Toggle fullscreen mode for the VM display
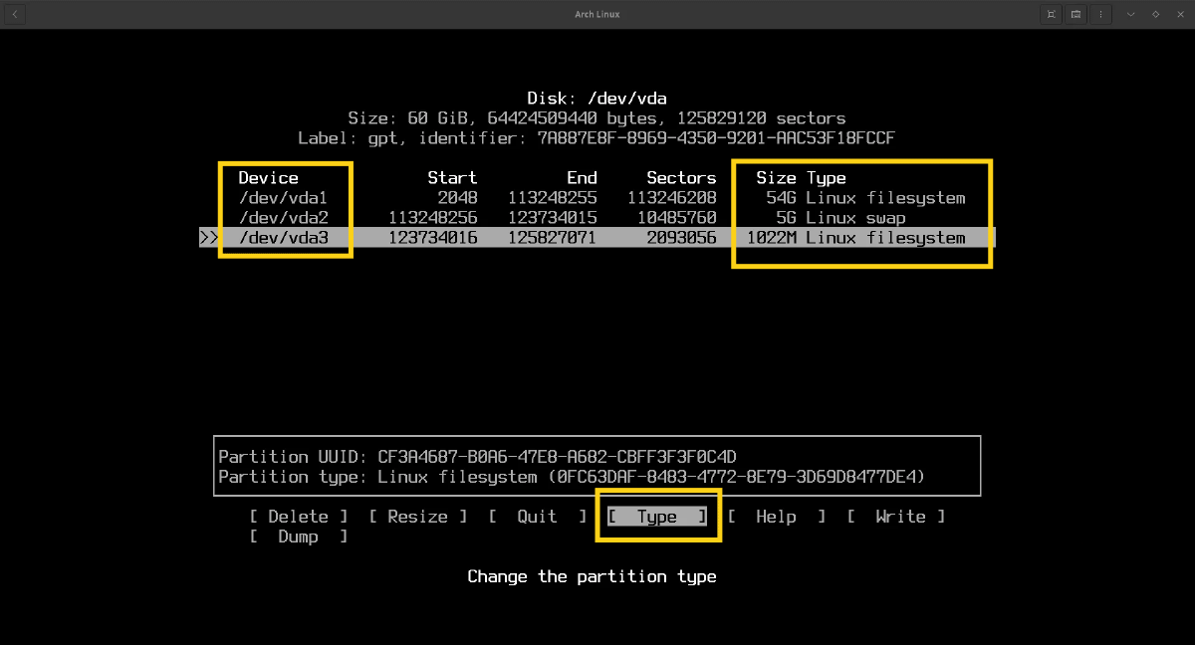Screen dimensions: 1195x645 pos(1051,14)
